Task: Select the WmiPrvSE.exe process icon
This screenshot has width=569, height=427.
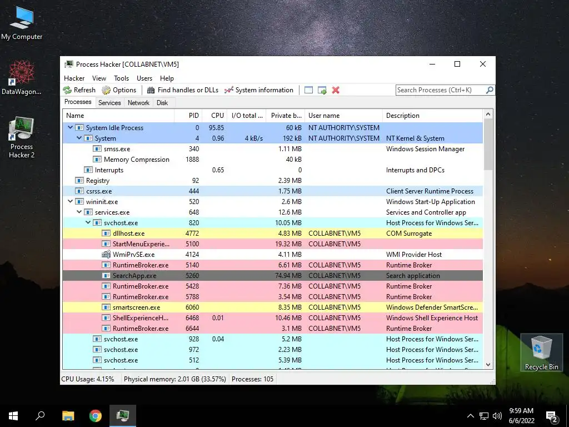Action: point(106,255)
